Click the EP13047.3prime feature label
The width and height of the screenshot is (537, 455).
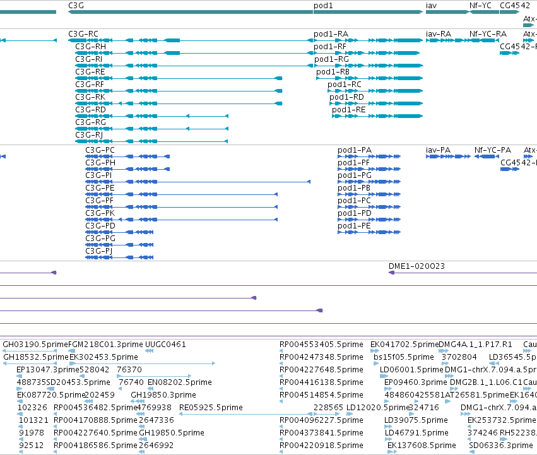click(48, 370)
